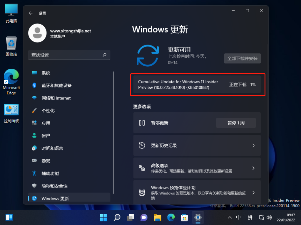The height and width of the screenshot is (225, 301).
Task: Click the 中 input language indicator
Action: (x=238, y=217)
